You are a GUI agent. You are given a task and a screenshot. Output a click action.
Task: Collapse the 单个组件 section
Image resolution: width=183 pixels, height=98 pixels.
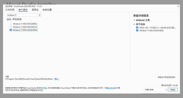134,24
